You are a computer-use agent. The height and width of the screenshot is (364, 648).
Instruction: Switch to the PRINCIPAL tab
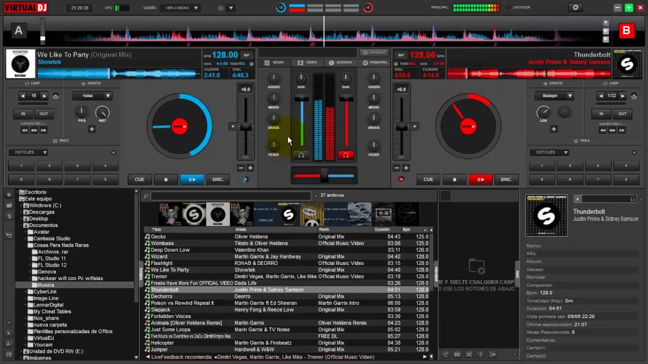(x=375, y=62)
